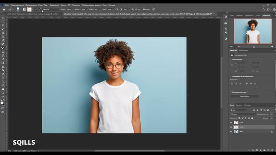Select Слой 1 layer thumbnail
Screen dimensions: 276x155
[x=236, y=123]
